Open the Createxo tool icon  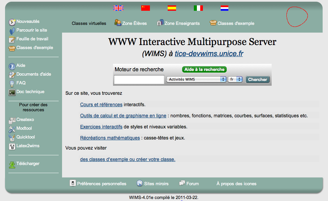(12, 120)
